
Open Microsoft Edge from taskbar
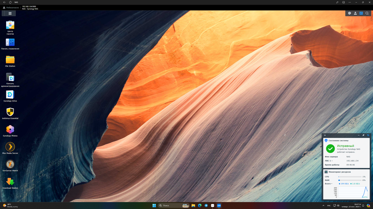pyautogui.click(x=200, y=206)
